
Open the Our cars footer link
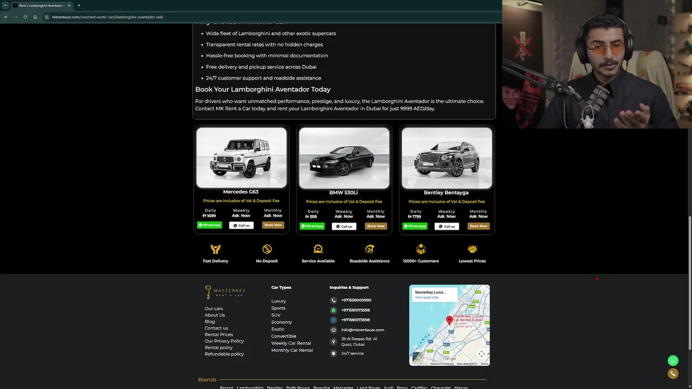214,308
